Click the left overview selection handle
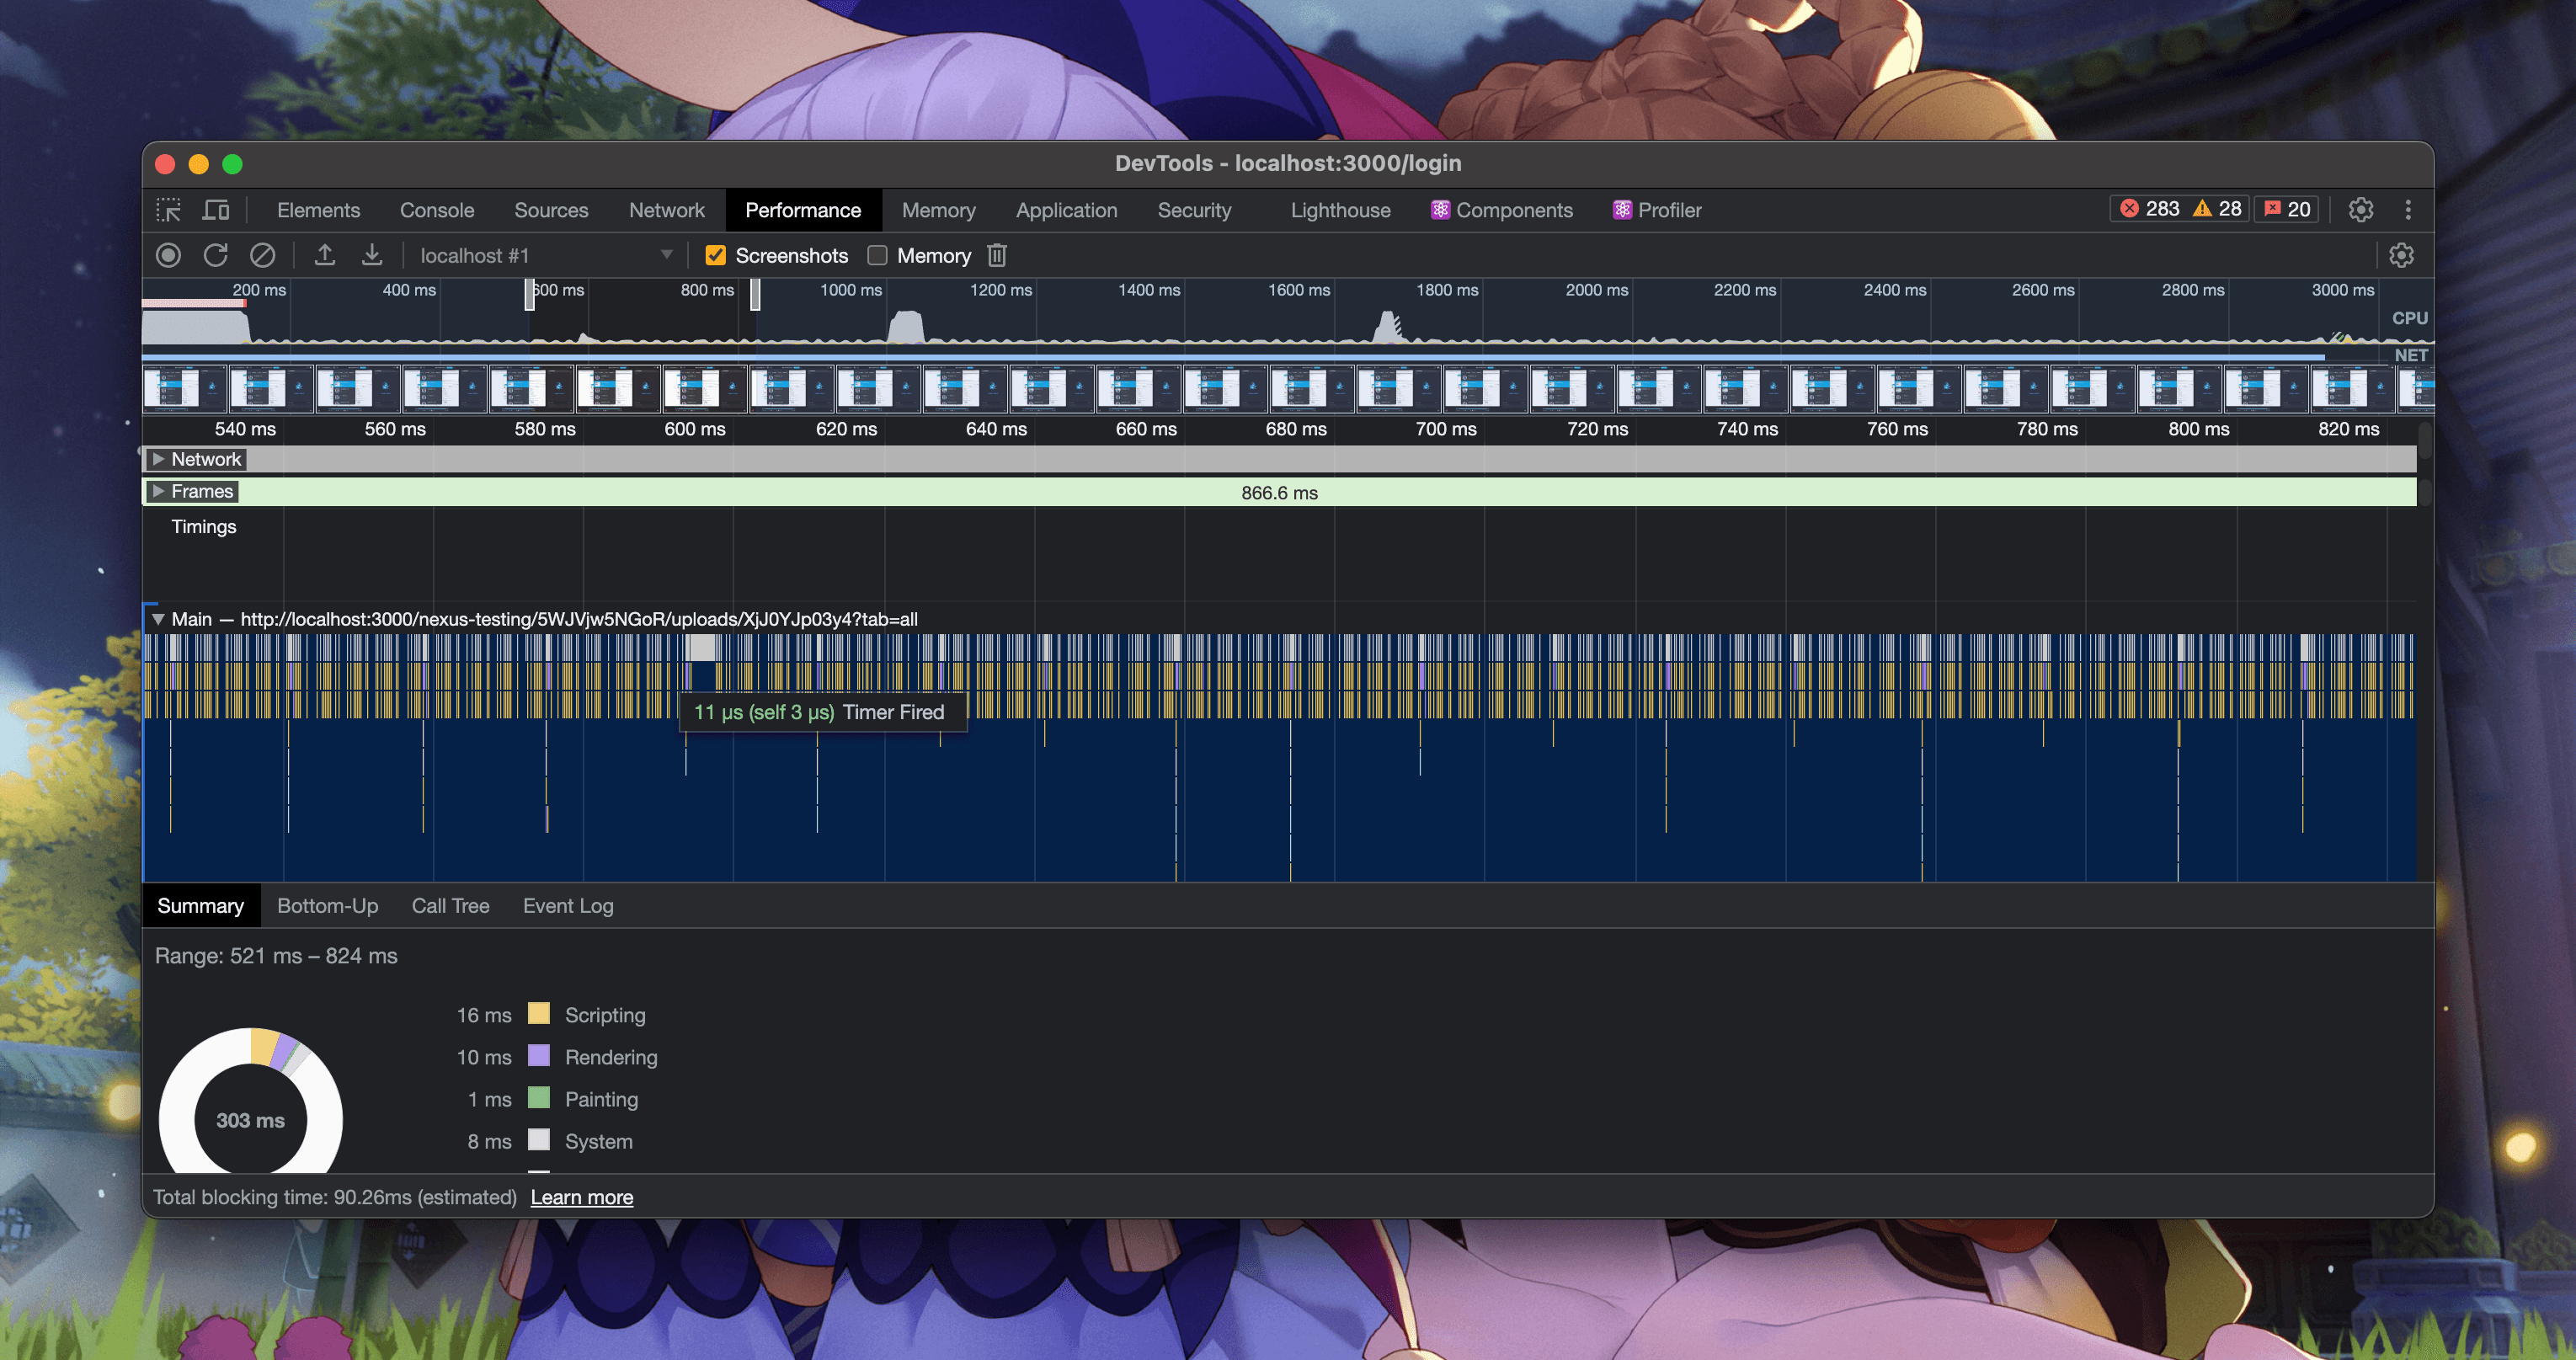Viewport: 2576px width, 1360px height. pos(529,294)
